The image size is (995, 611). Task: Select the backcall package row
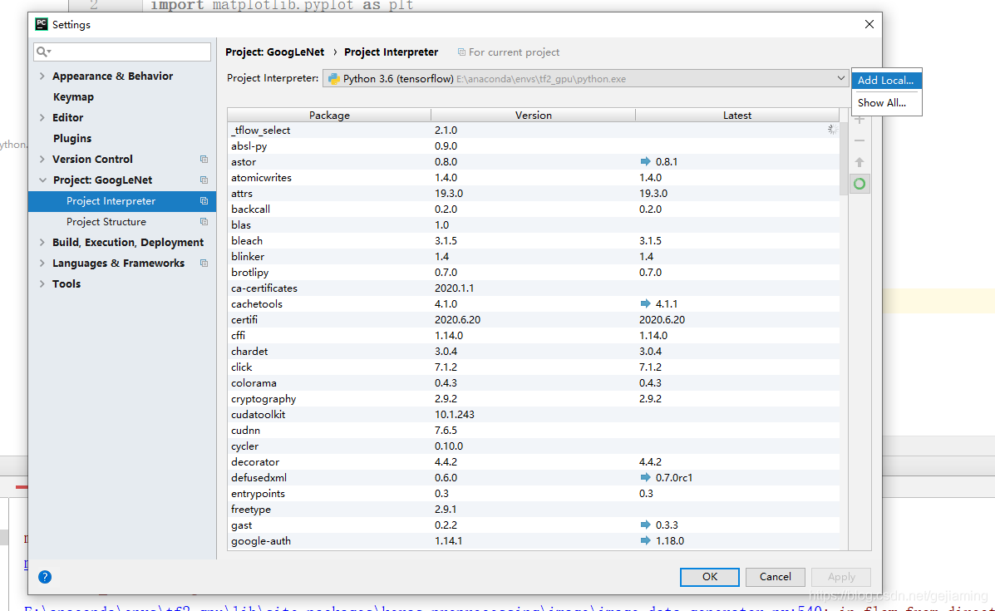click(x=533, y=209)
